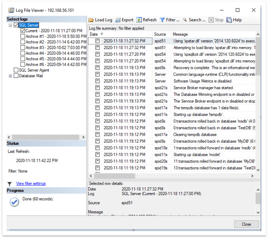Click the entry icon for Software Usage Metrics row
The image size is (269, 238).
coord(98,81)
